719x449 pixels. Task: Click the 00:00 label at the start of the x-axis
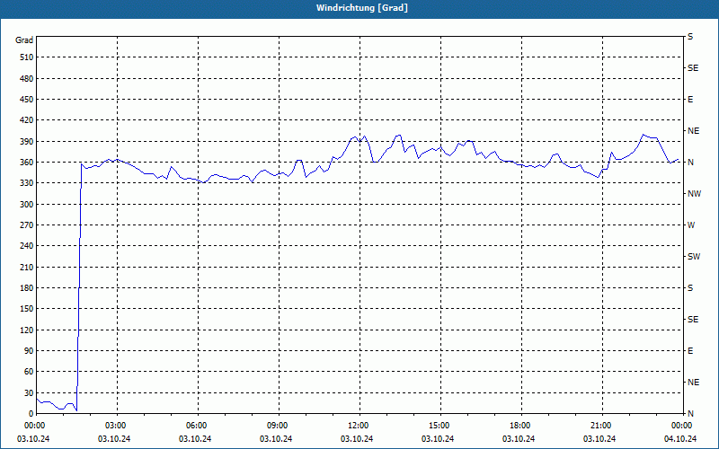coord(36,426)
